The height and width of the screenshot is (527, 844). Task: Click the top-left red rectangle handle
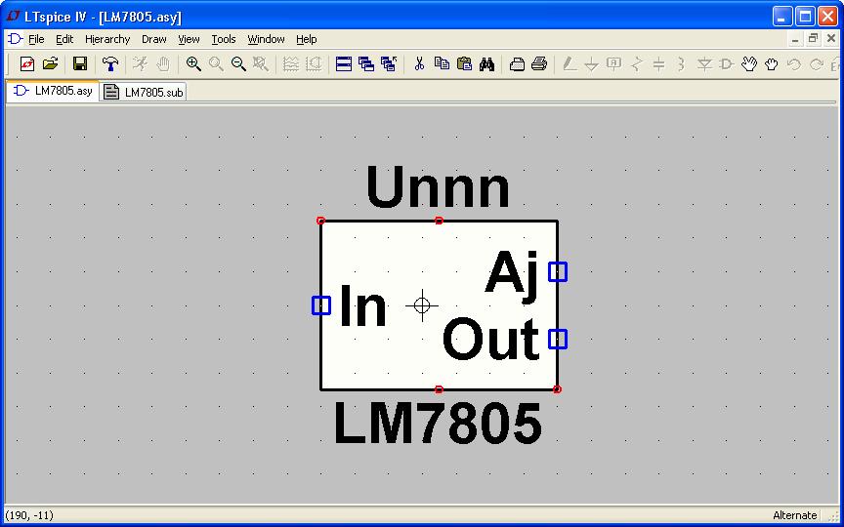[320, 221]
